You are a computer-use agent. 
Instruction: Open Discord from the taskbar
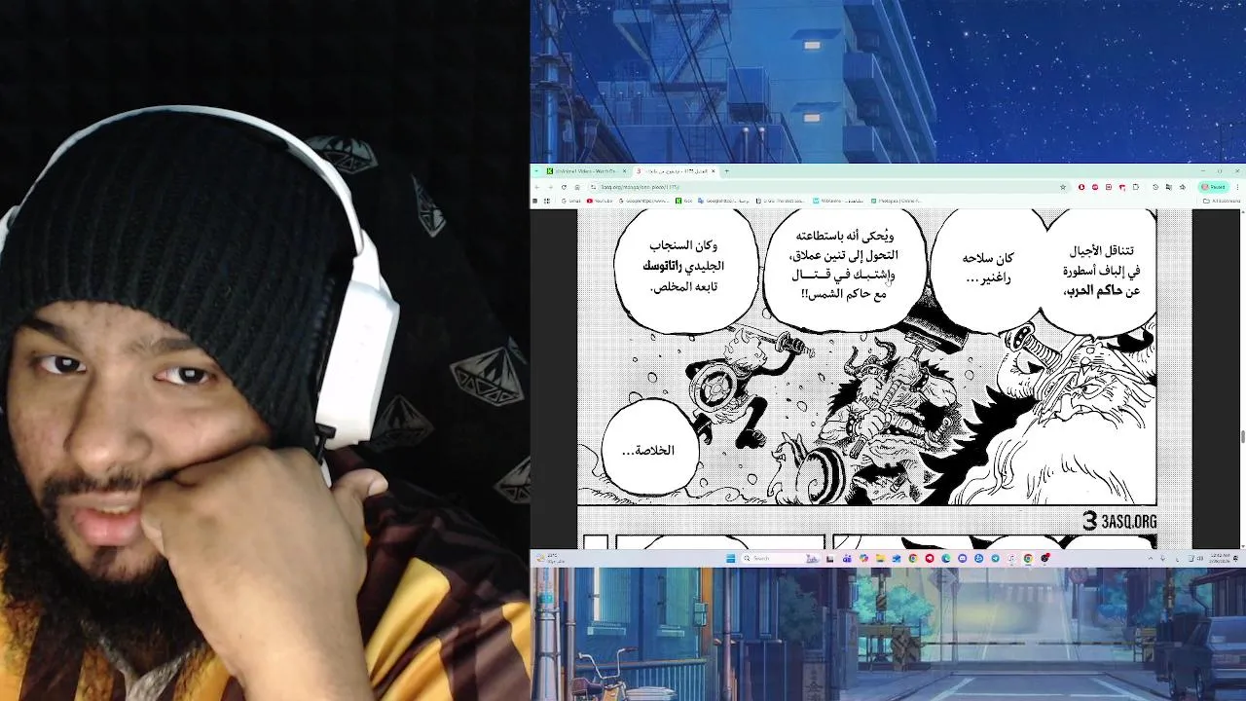(962, 558)
